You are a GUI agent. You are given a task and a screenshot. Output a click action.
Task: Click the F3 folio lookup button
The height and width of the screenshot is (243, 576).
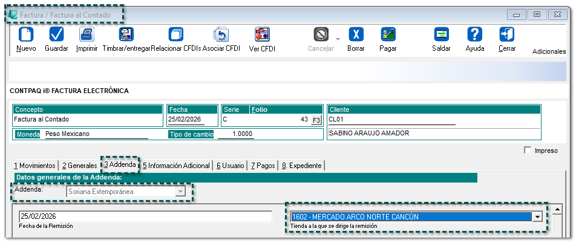(316, 120)
